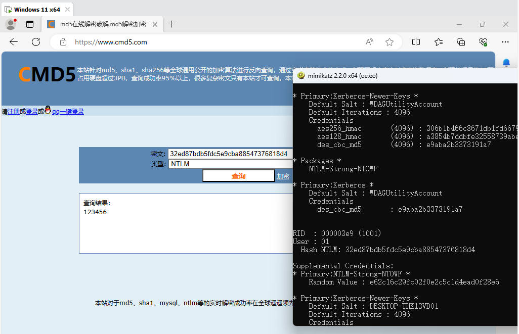Turn on Read aloud icon
This screenshot has height=334, width=519.
coord(369,42)
